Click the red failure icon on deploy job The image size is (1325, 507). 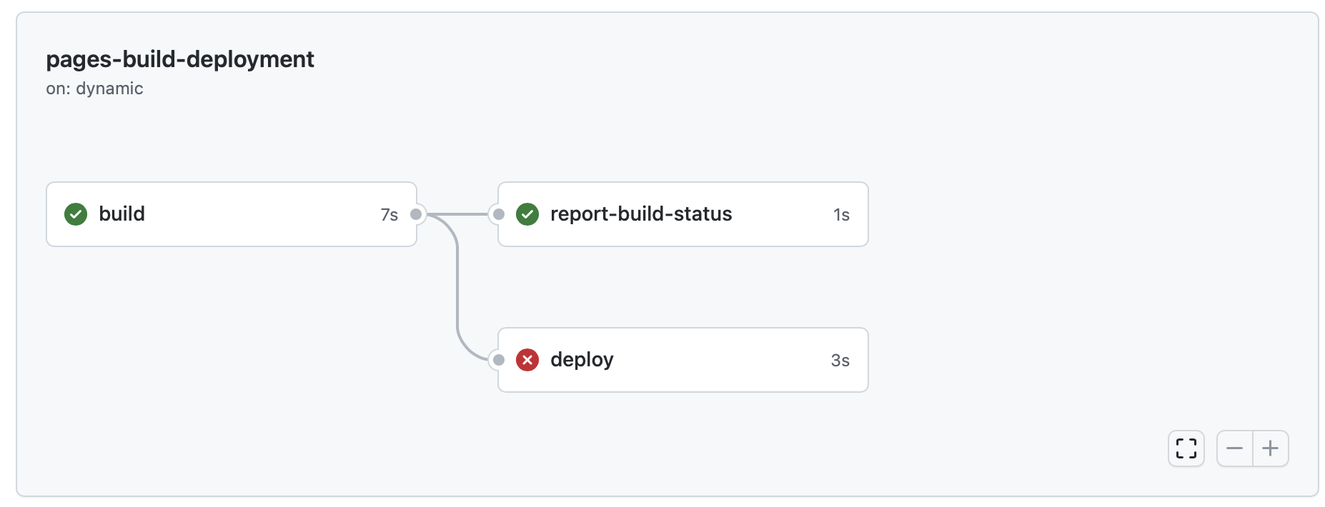(x=527, y=360)
